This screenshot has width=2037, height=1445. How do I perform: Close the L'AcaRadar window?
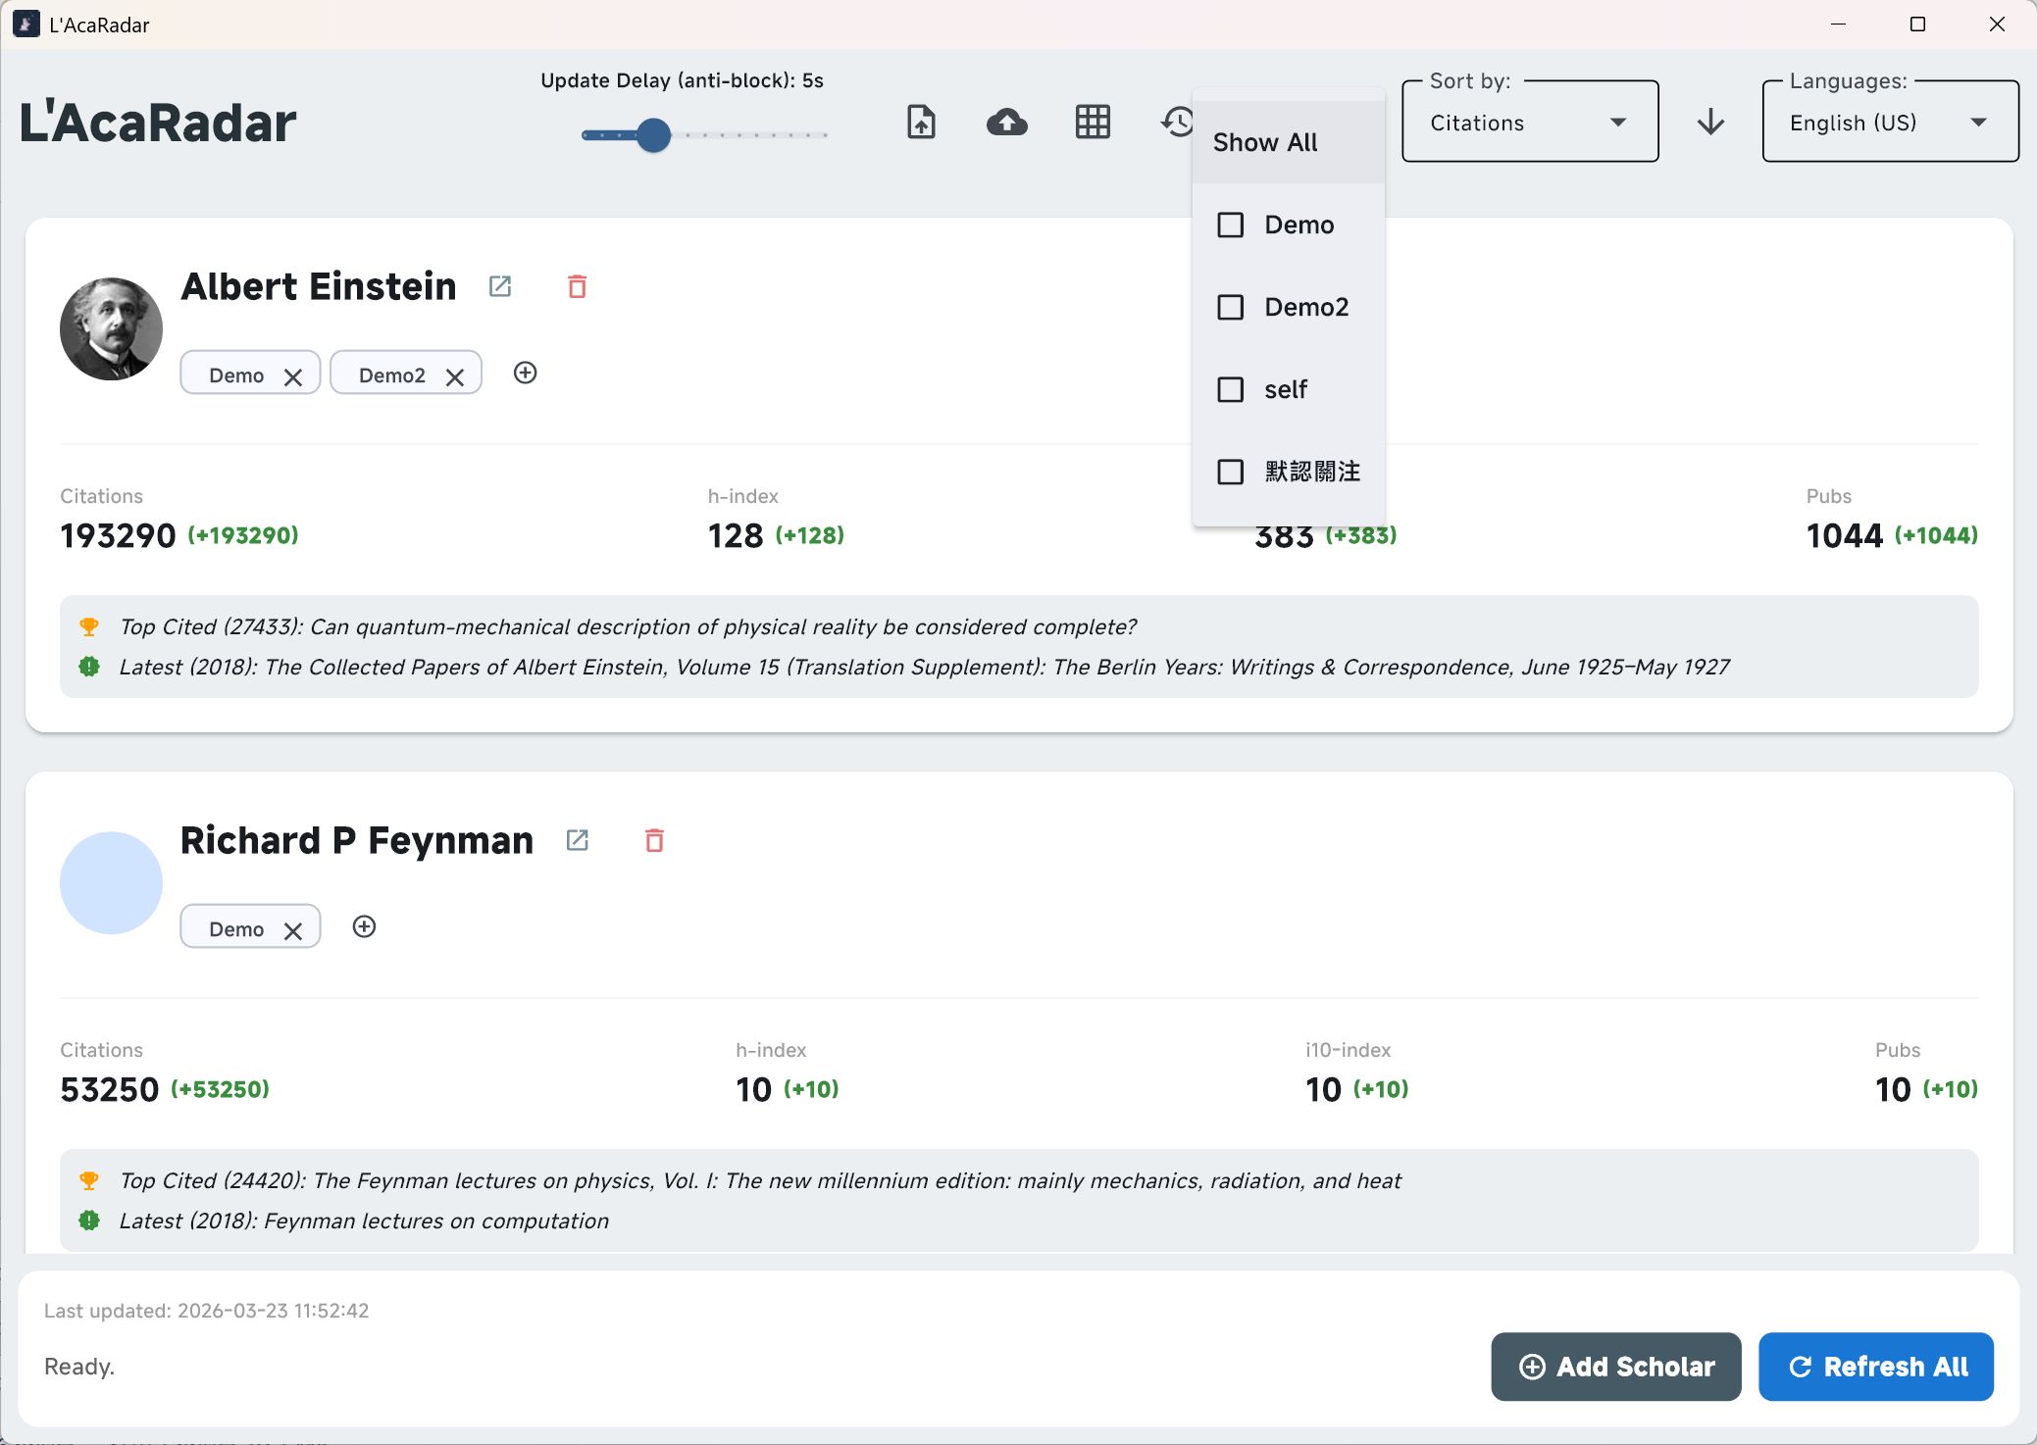click(1997, 25)
